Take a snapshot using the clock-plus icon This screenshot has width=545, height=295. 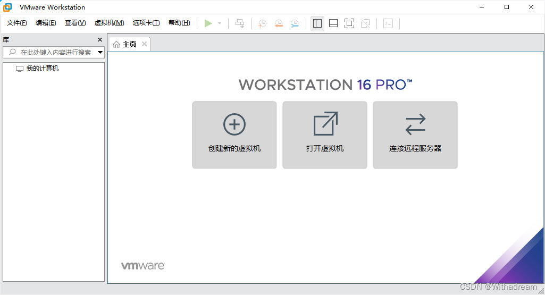[x=263, y=23]
